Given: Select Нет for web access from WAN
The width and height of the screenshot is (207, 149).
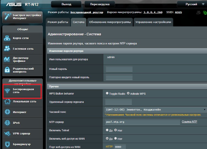Looking at the screenshot, I should click(115, 139).
